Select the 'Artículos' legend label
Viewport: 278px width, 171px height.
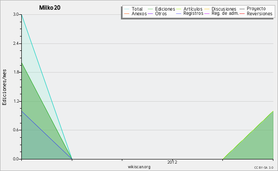click(x=193, y=9)
